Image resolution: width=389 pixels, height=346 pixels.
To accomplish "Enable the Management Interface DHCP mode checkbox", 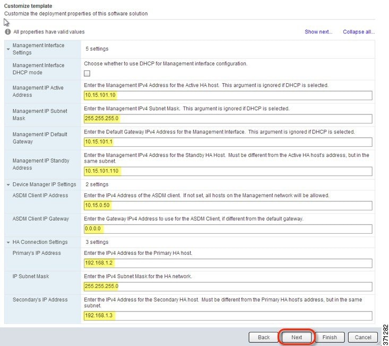I will coord(87,73).
